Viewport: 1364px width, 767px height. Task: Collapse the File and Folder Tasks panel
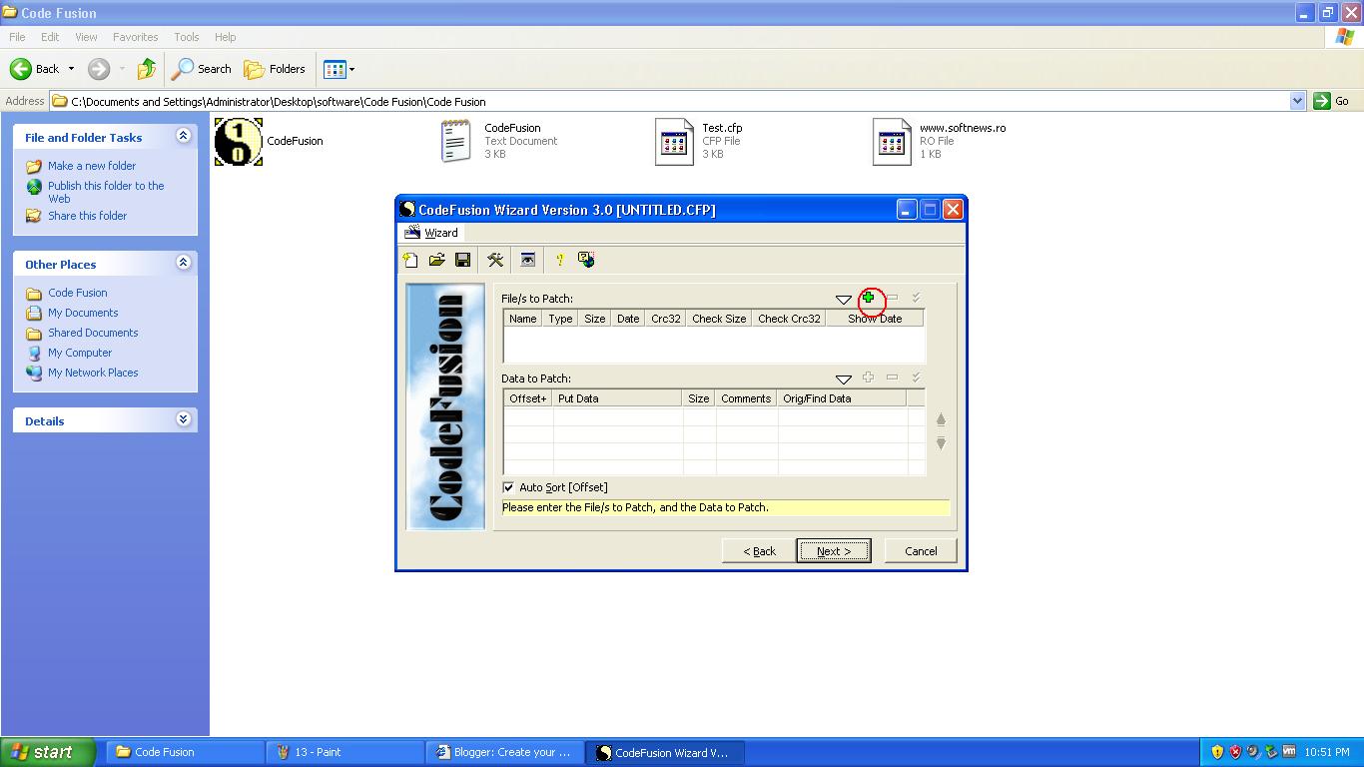[x=183, y=136]
